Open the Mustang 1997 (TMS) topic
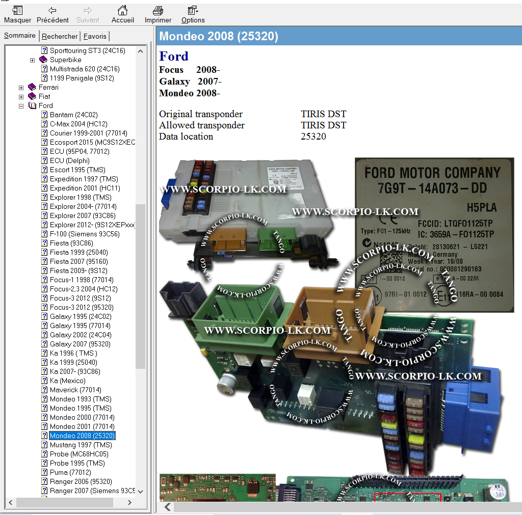The height and width of the screenshot is (515, 522). click(81, 445)
